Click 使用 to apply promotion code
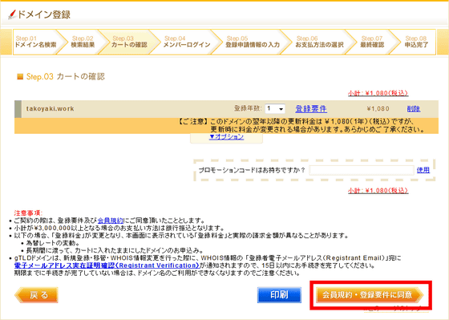The image size is (449, 320). pyautogui.click(x=423, y=170)
